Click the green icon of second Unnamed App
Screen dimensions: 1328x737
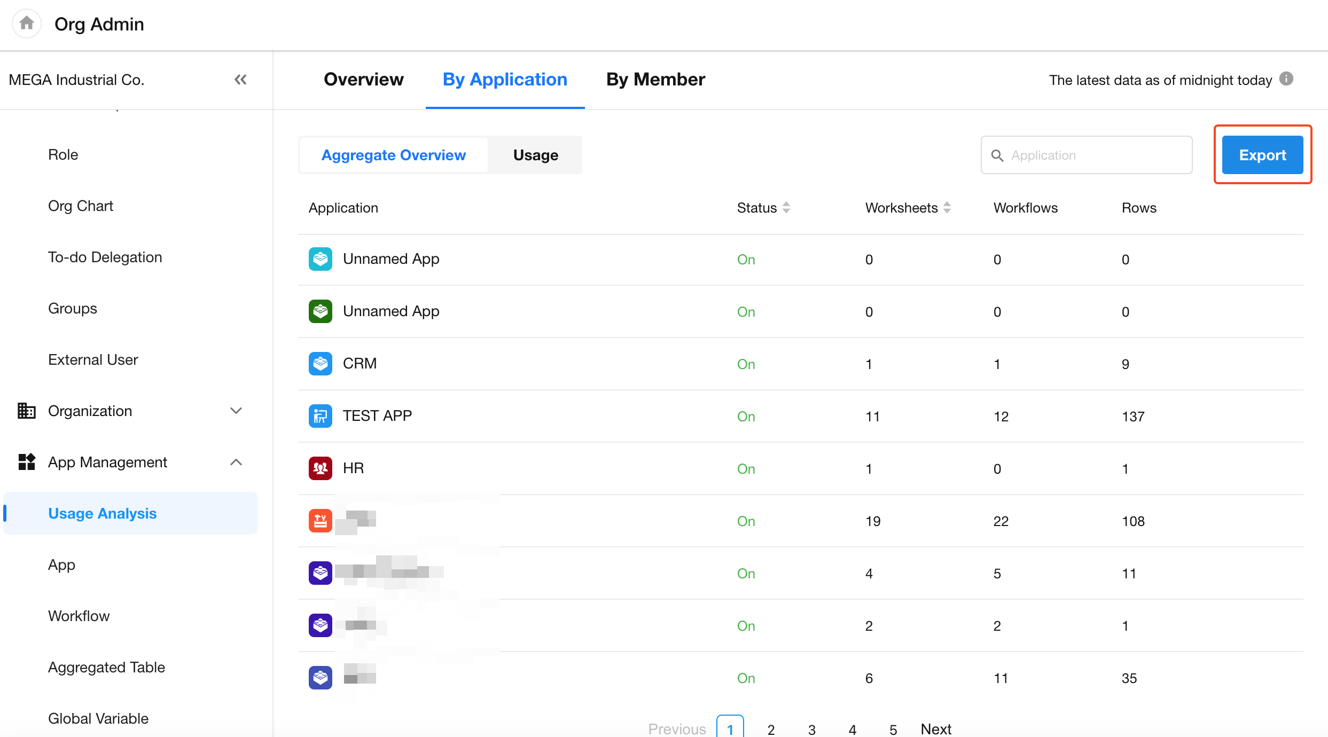[x=321, y=311]
